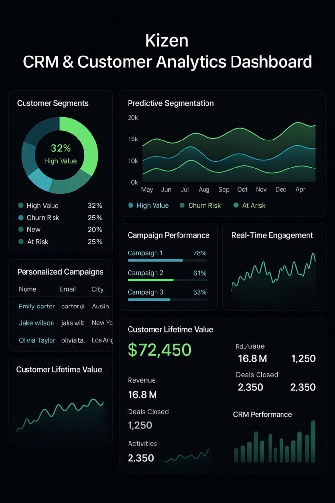Open the Campaign 1 link
Image resolution: width=335 pixels, height=503 pixels.
click(145, 253)
